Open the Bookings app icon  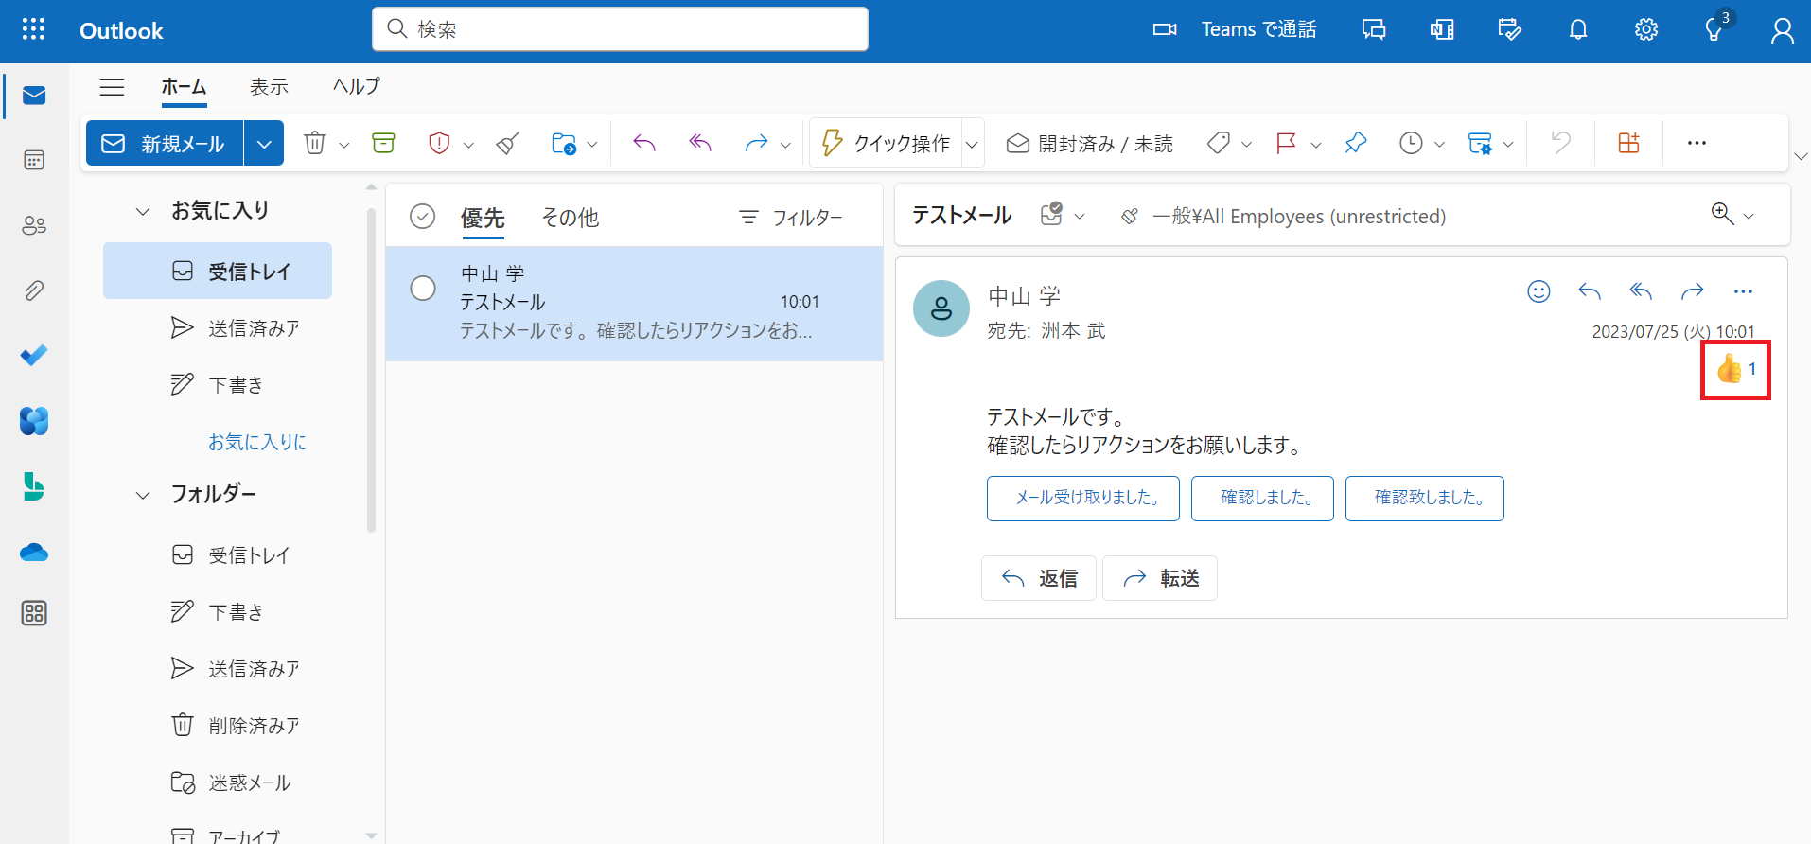pyautogui.click(x=34, y=486)
